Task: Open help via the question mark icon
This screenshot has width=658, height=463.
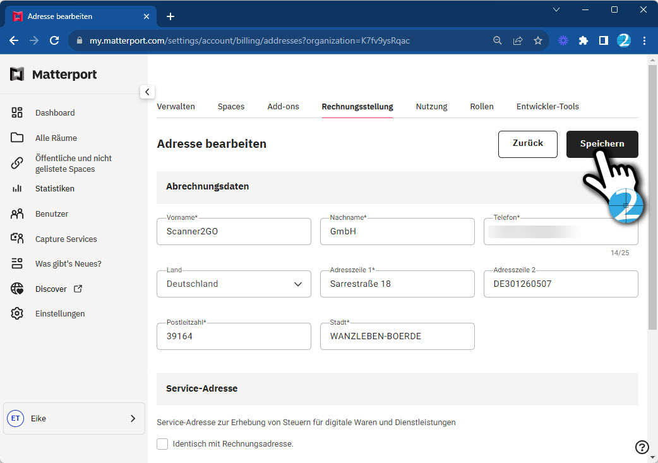Action: [642, 447]
